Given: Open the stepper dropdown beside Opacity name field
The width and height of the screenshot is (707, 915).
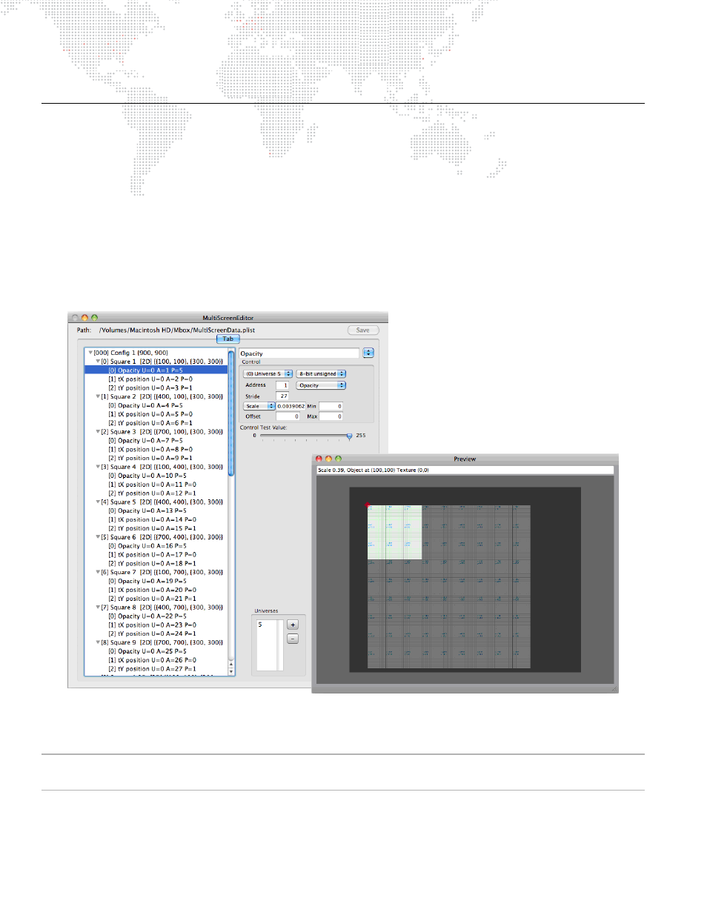Looking at the screenshot, I should (x=368, y=353).
